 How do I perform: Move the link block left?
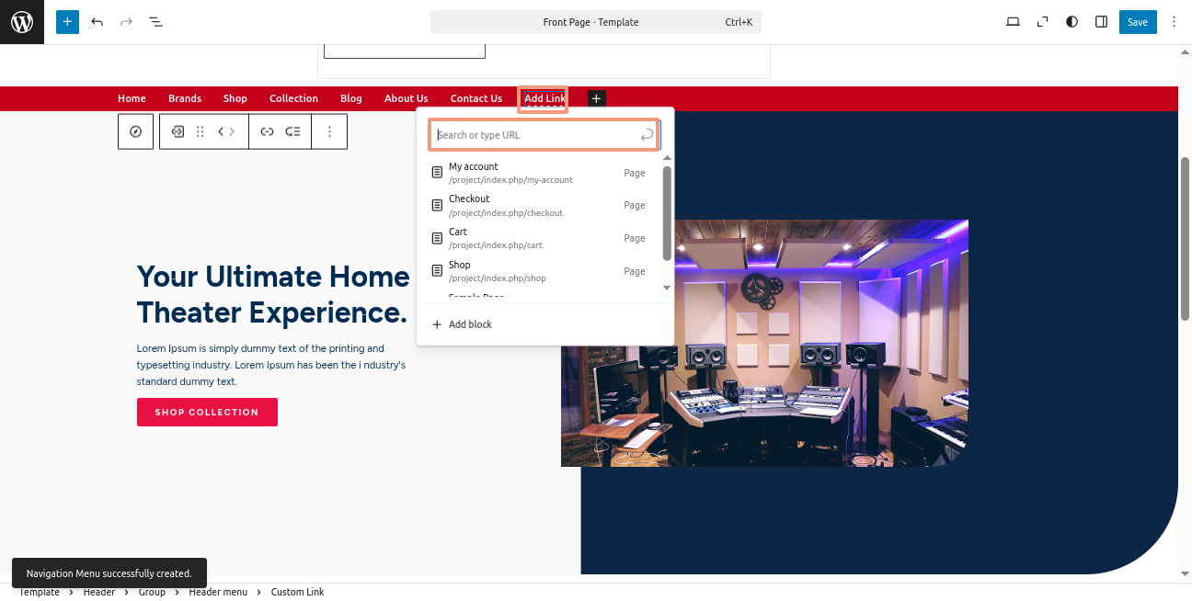coord(222,131)
